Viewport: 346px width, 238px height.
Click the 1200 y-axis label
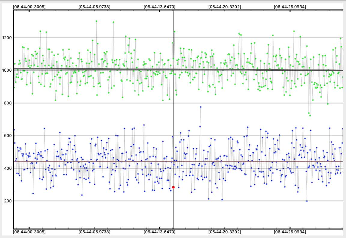click(7, 38)
